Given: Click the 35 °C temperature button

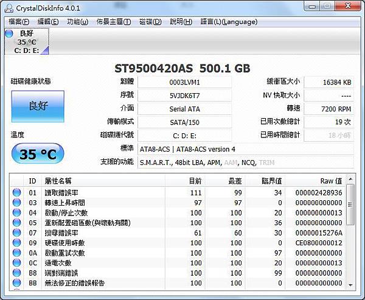Looking at the screenshot, I should (38, 154).
